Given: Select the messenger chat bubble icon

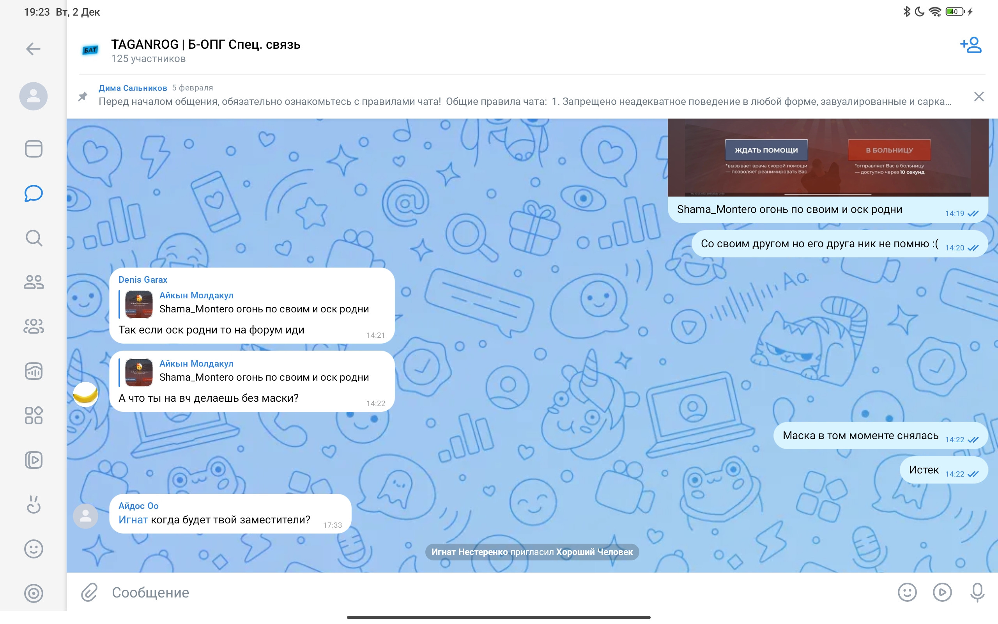Looking at the screenshot, I should click(x=34, y=193).
